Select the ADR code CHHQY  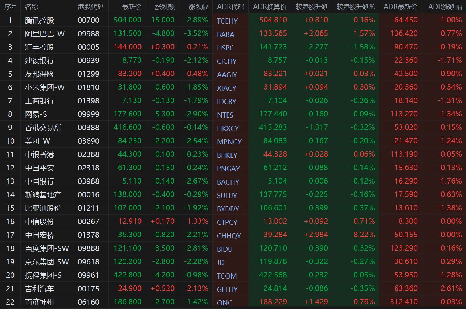point(229,236)
